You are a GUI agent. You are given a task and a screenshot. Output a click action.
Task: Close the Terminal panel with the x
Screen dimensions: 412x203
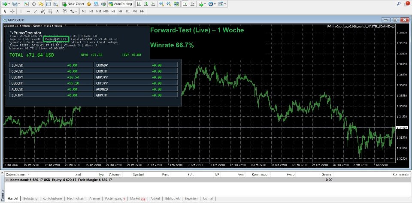(x=2, y=173)
